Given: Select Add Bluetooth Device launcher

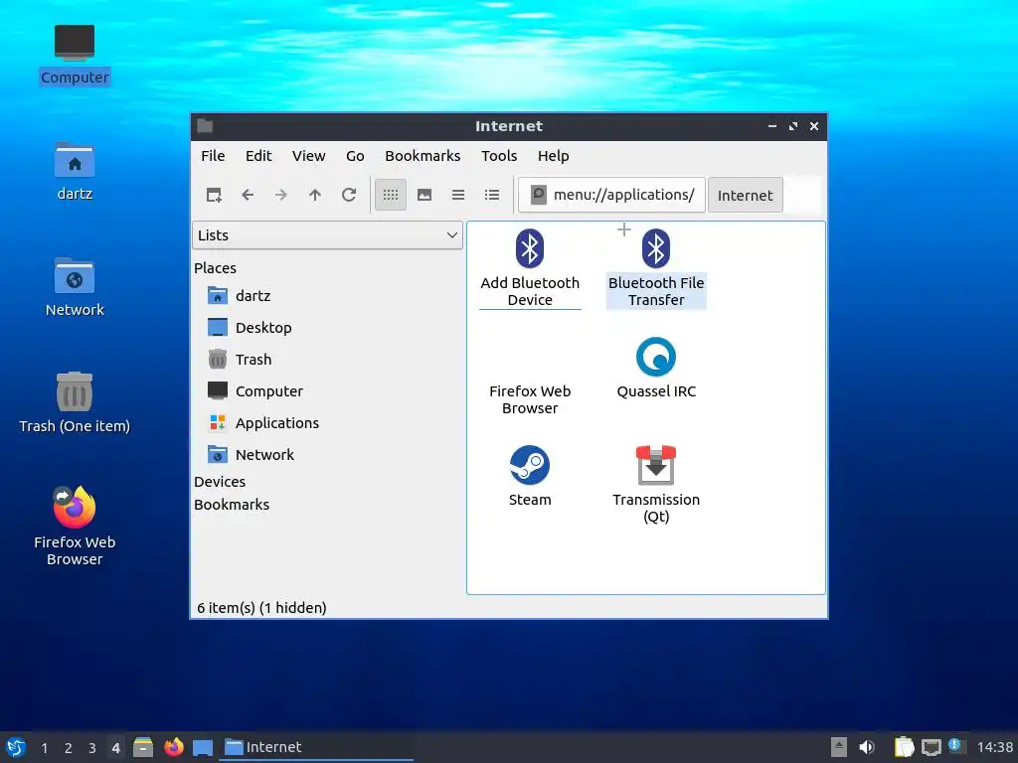Looking at the screenshot, I should tap(530, 268).
